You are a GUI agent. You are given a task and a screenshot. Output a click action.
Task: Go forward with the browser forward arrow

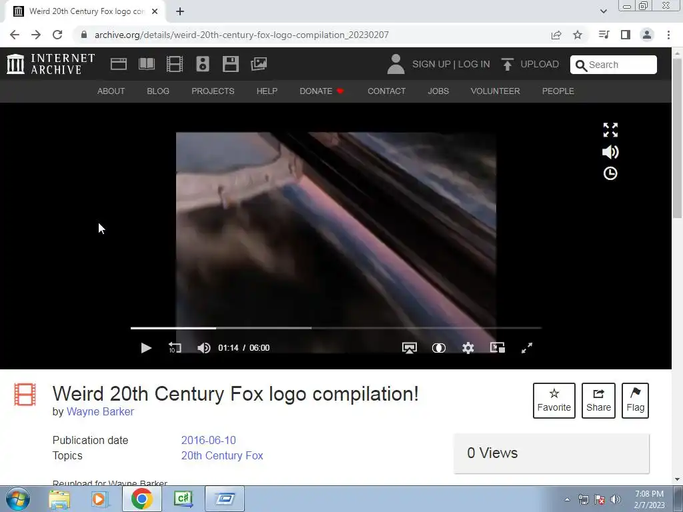(36, 35)
